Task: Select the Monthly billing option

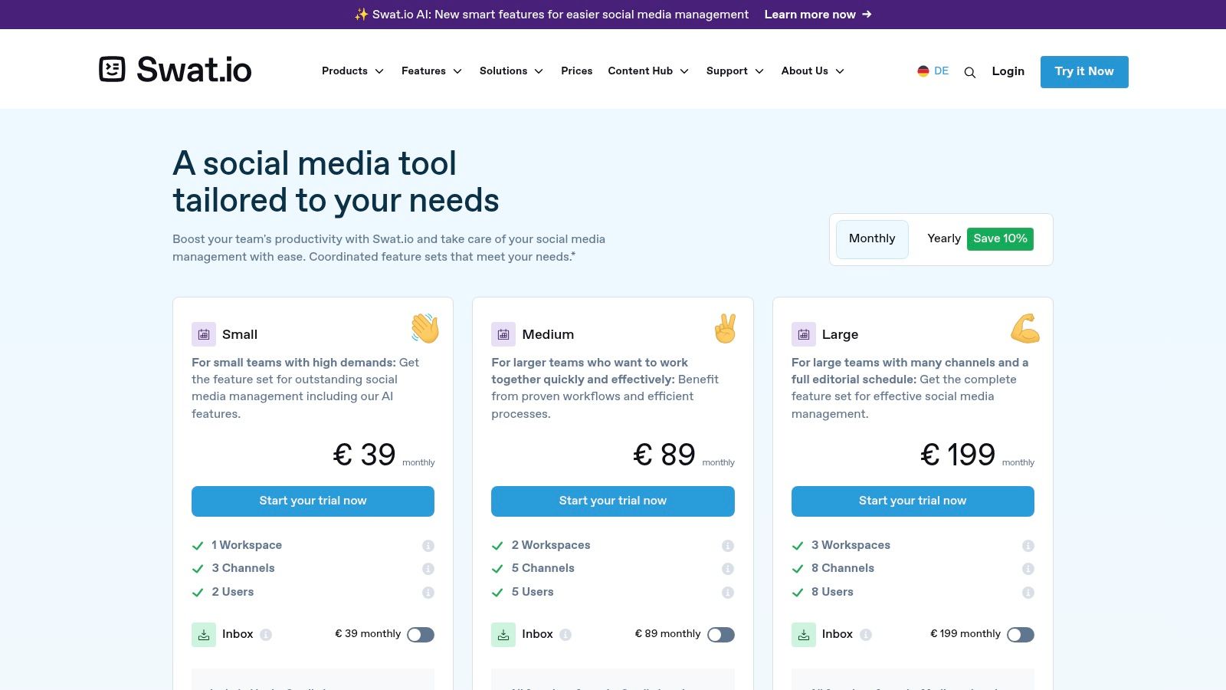Action: (x=872, y=239)
